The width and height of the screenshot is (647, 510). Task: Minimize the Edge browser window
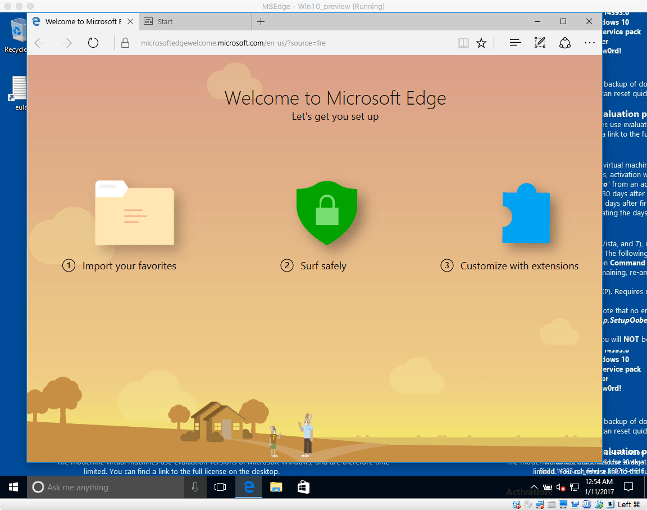tap(537, 21)
